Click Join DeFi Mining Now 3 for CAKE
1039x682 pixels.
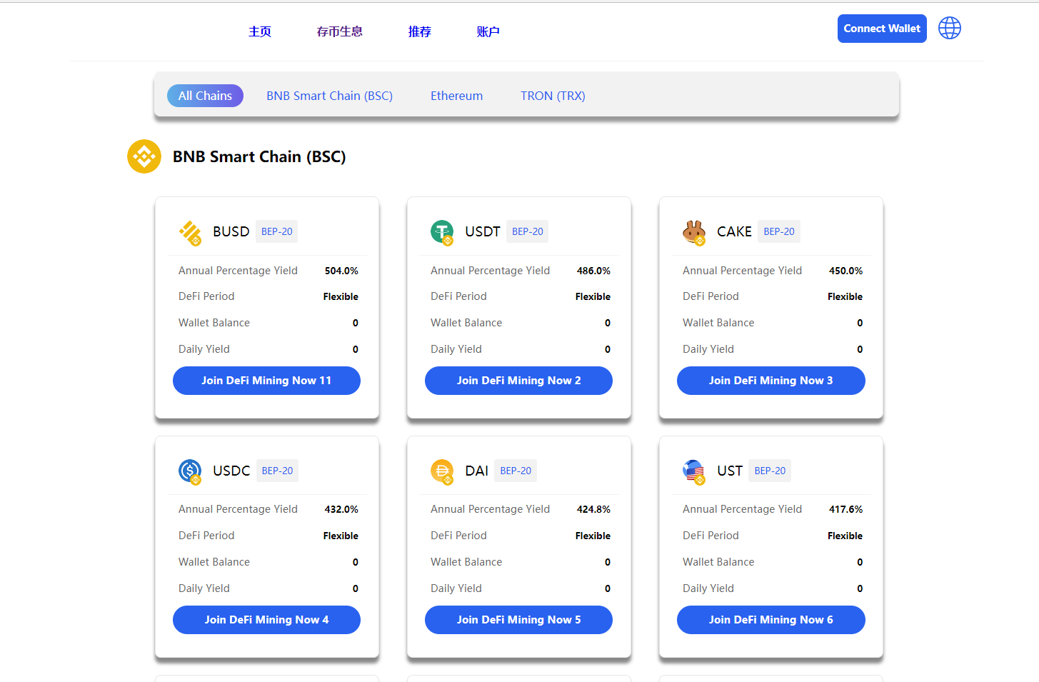[771, 381]
